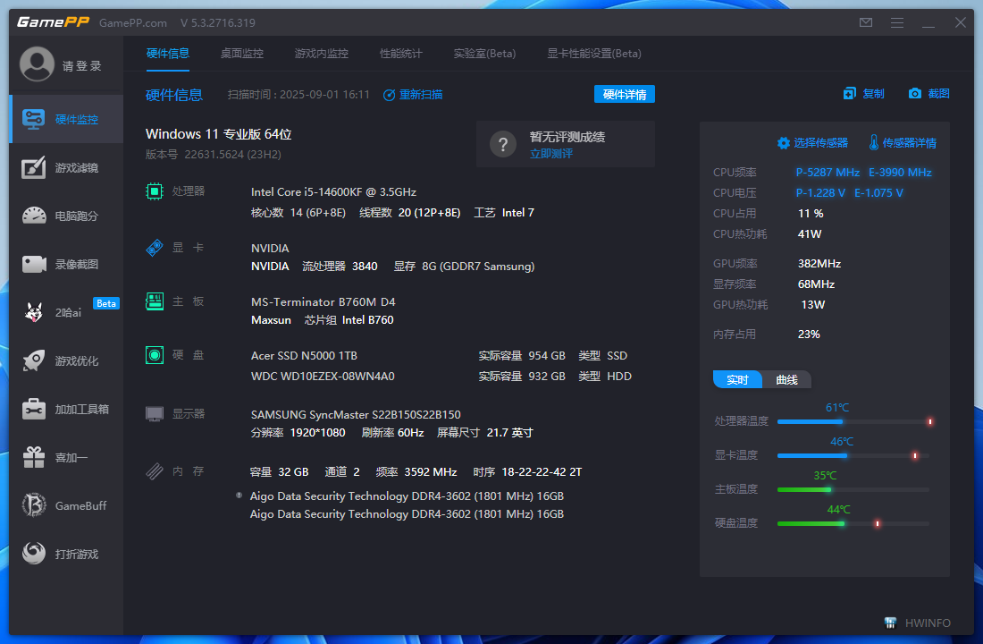Open 游戏滤镜 from the sidebar
This screenshot has width=983, height=644.
[66, 167]
